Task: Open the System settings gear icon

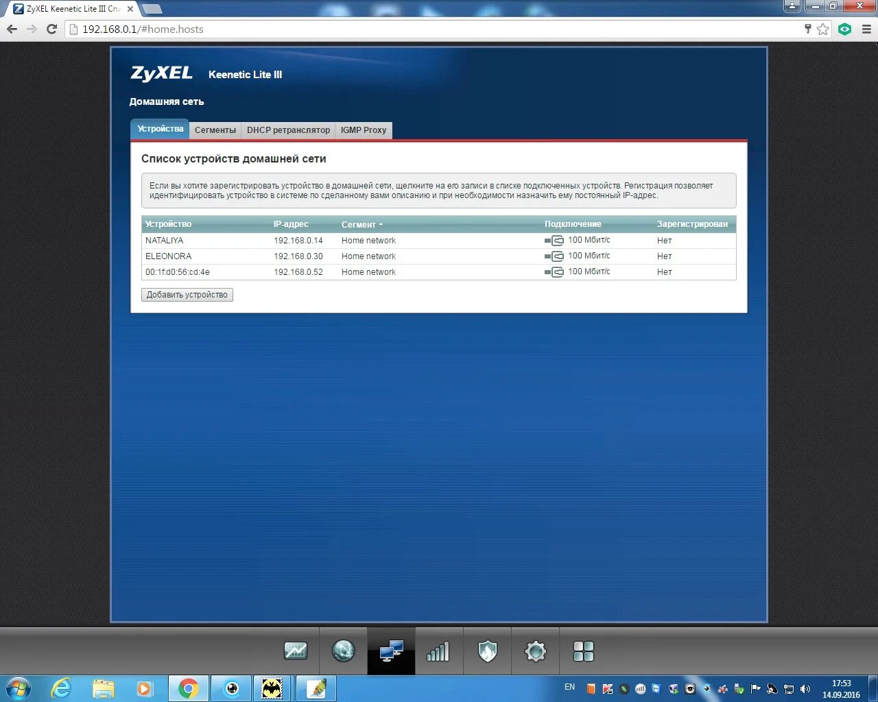Action: (535, 651)
